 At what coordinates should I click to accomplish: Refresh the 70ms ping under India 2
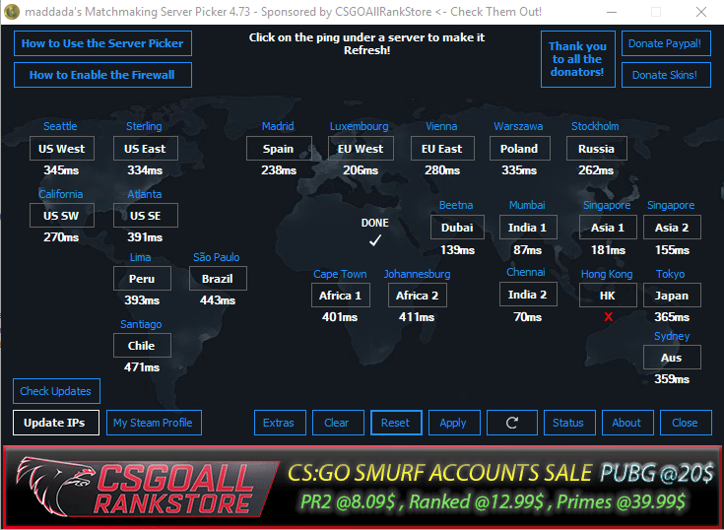(528, 316)
